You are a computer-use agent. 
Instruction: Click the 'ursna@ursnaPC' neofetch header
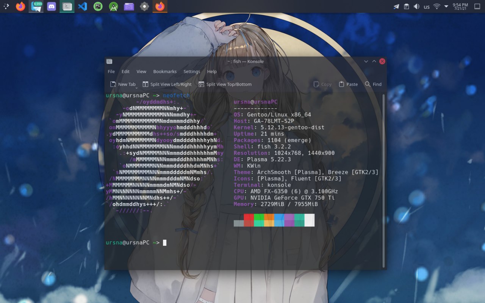256,102
